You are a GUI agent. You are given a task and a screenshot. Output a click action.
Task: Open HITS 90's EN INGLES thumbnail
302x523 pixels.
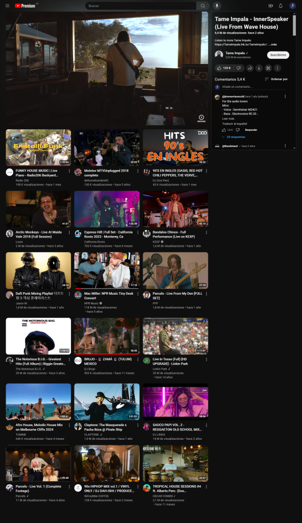pos(175,148)
